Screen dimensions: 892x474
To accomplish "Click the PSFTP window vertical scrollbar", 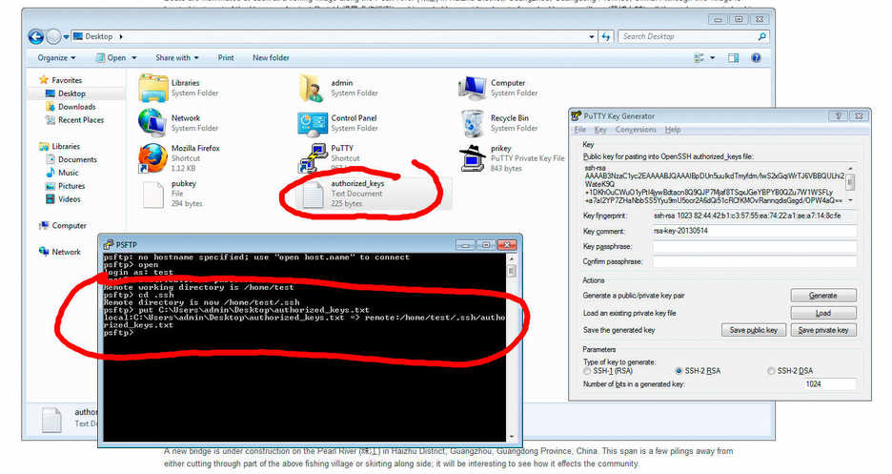I will [511, 346].
